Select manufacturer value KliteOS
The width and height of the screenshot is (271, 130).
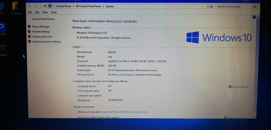[x=112, y=52]
